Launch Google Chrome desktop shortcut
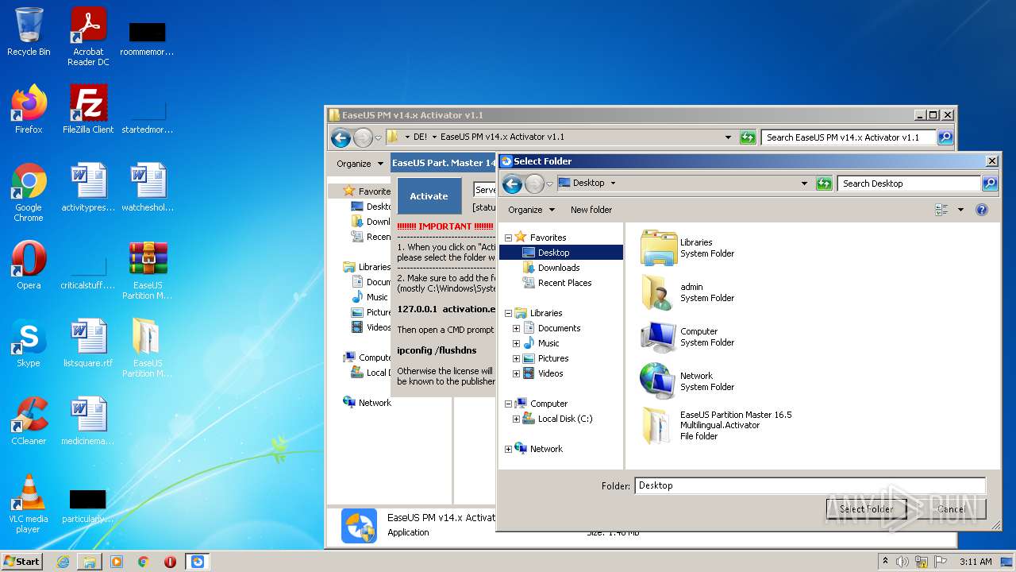Image resolution: width=1016 pixels, height=572 pixels. pos(29,192)
